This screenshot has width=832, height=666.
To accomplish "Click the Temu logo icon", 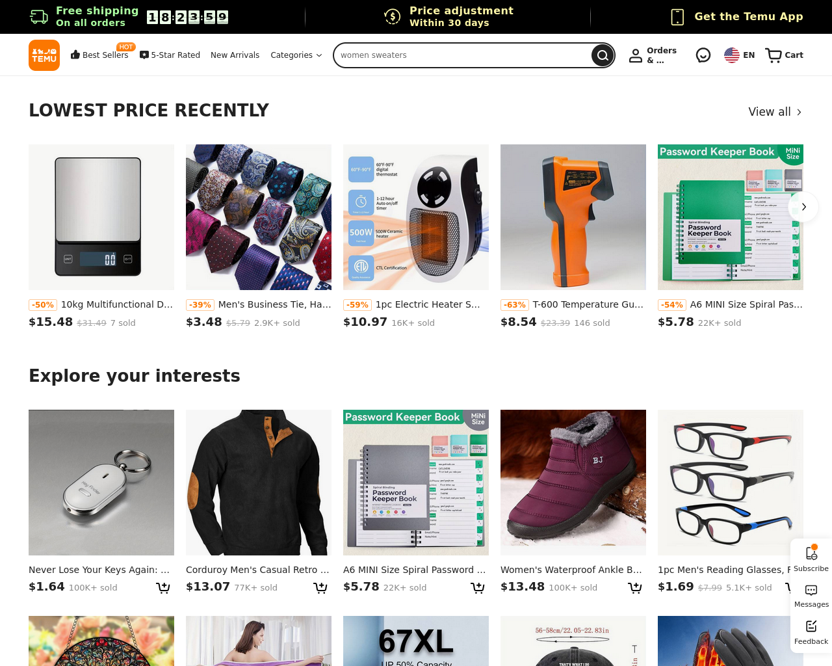I will click(x=44, y=55).
